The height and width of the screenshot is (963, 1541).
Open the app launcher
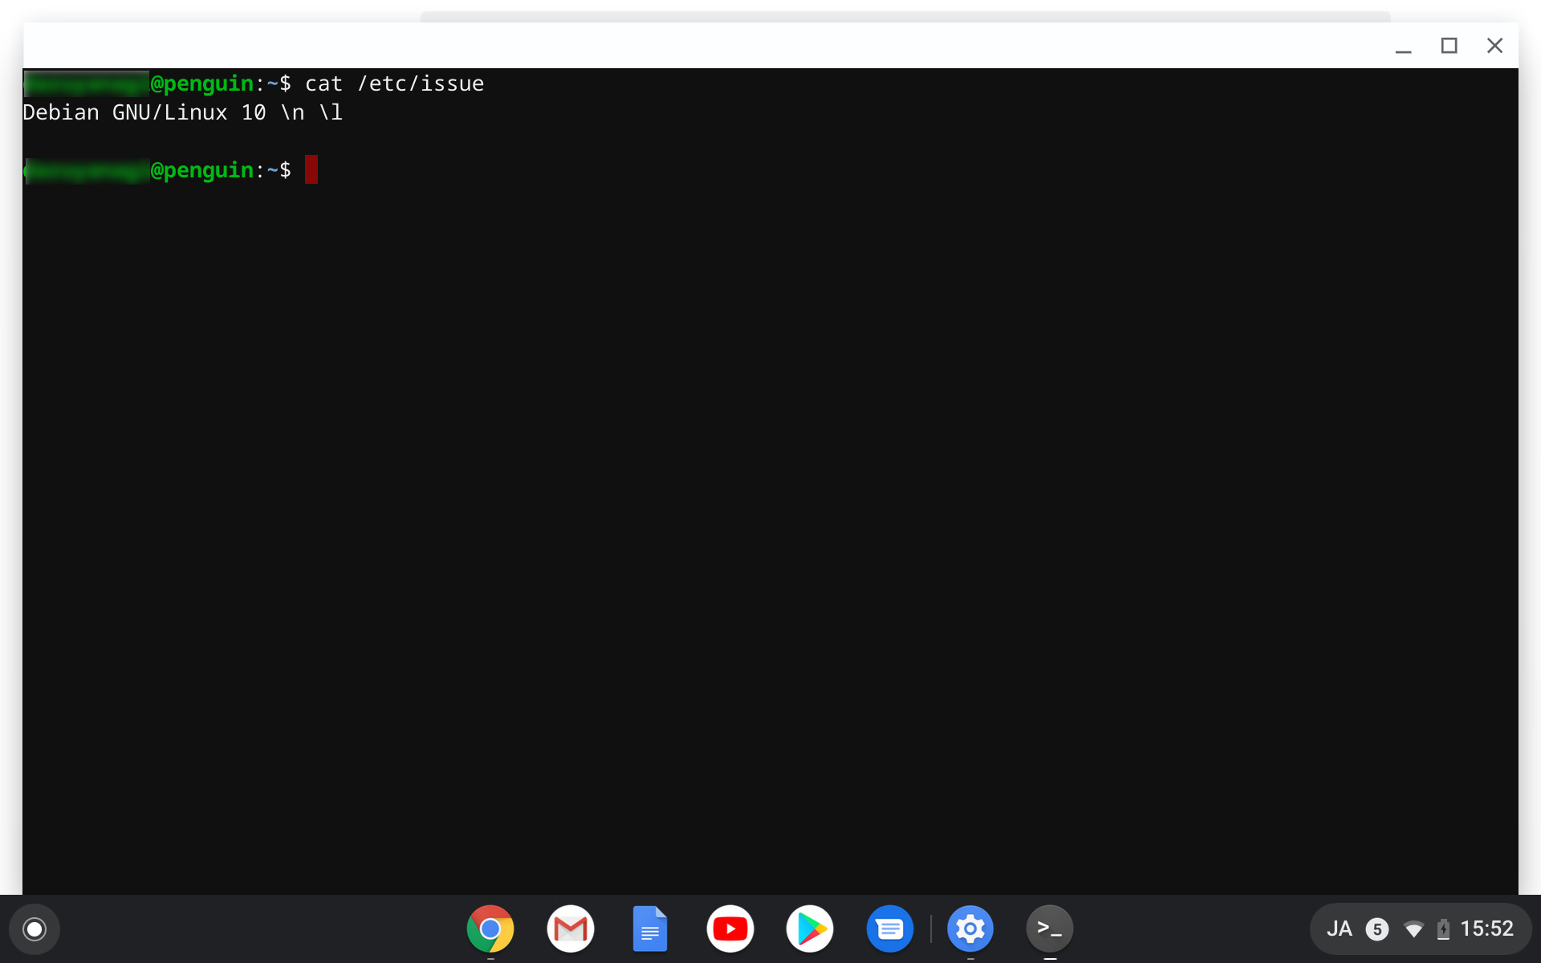33,928
